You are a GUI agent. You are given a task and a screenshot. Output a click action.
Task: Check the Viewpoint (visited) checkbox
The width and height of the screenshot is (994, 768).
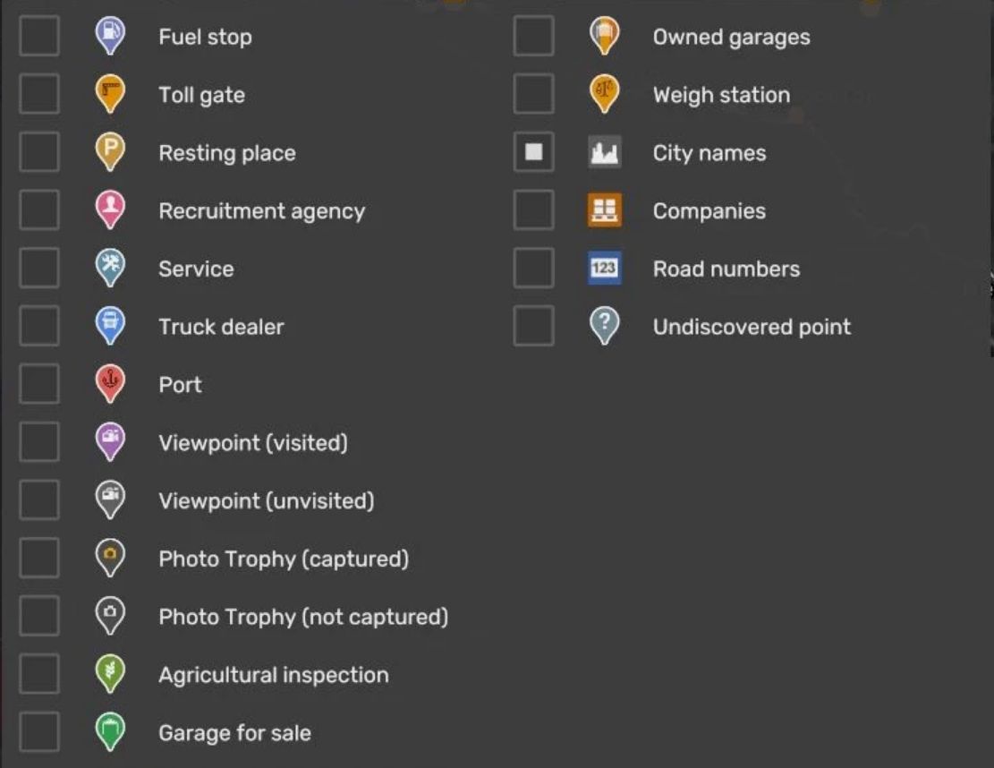click(x=39, y=442)
